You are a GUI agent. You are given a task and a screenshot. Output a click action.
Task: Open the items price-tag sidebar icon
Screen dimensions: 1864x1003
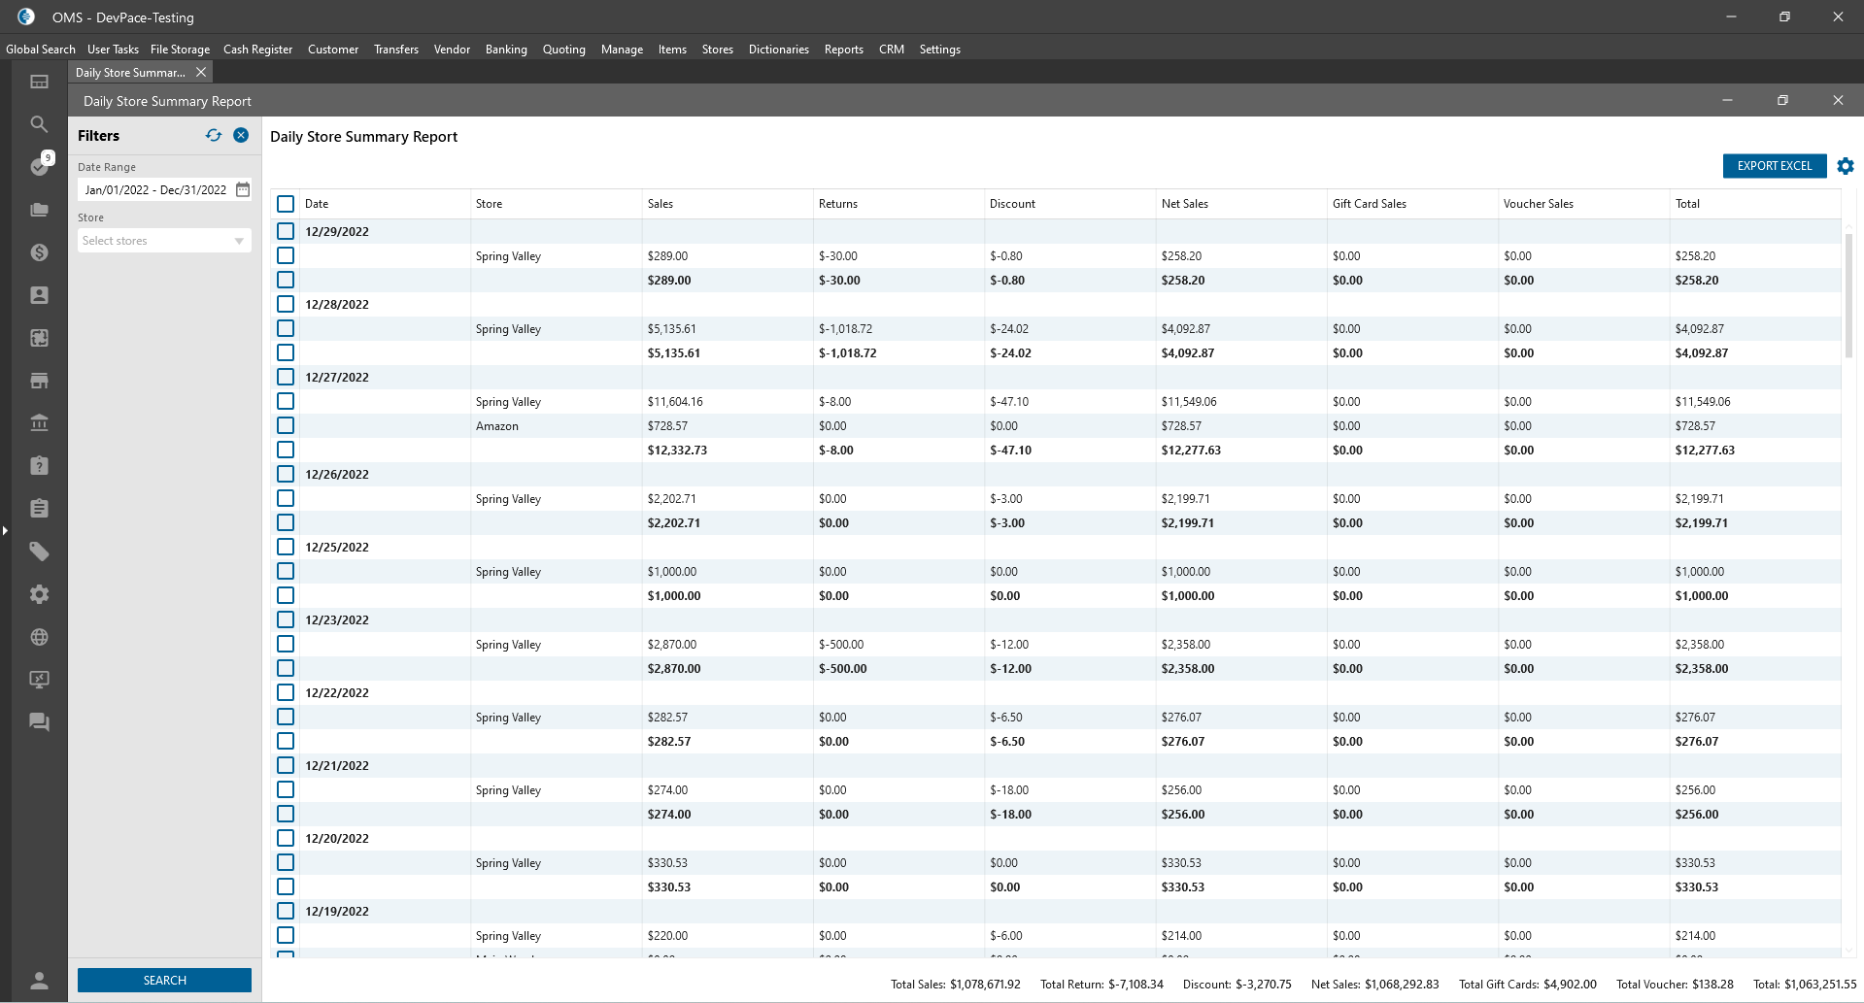[39, 552]
